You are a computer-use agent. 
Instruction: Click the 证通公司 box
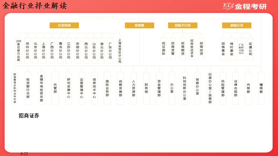(x=250, y=49)
